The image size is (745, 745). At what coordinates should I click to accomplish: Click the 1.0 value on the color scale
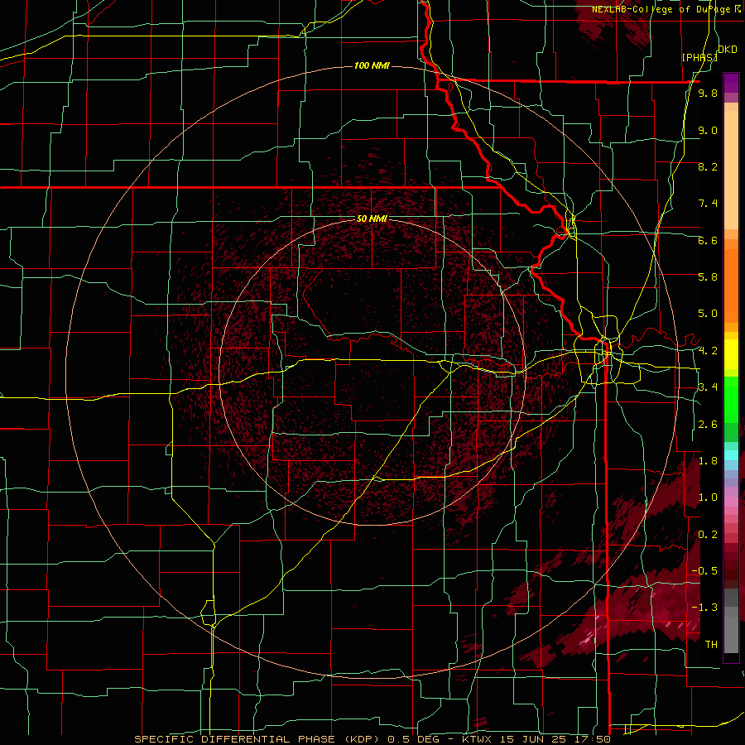(x=708, y=497)
